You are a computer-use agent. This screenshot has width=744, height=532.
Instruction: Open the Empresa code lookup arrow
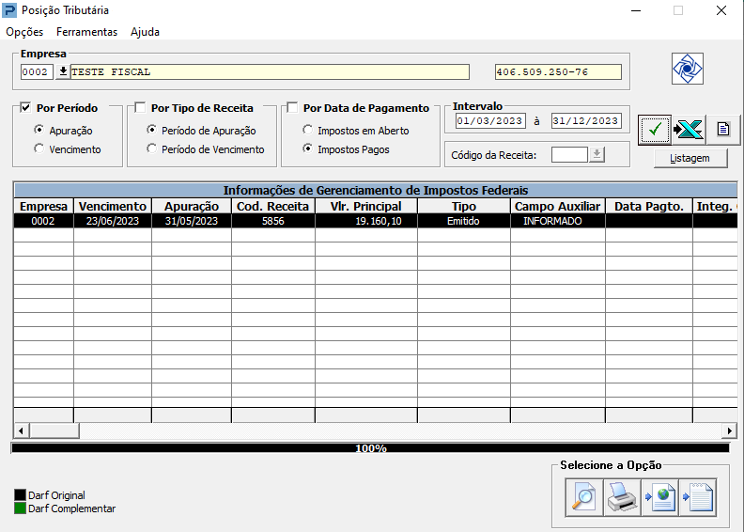coord(62,71)
